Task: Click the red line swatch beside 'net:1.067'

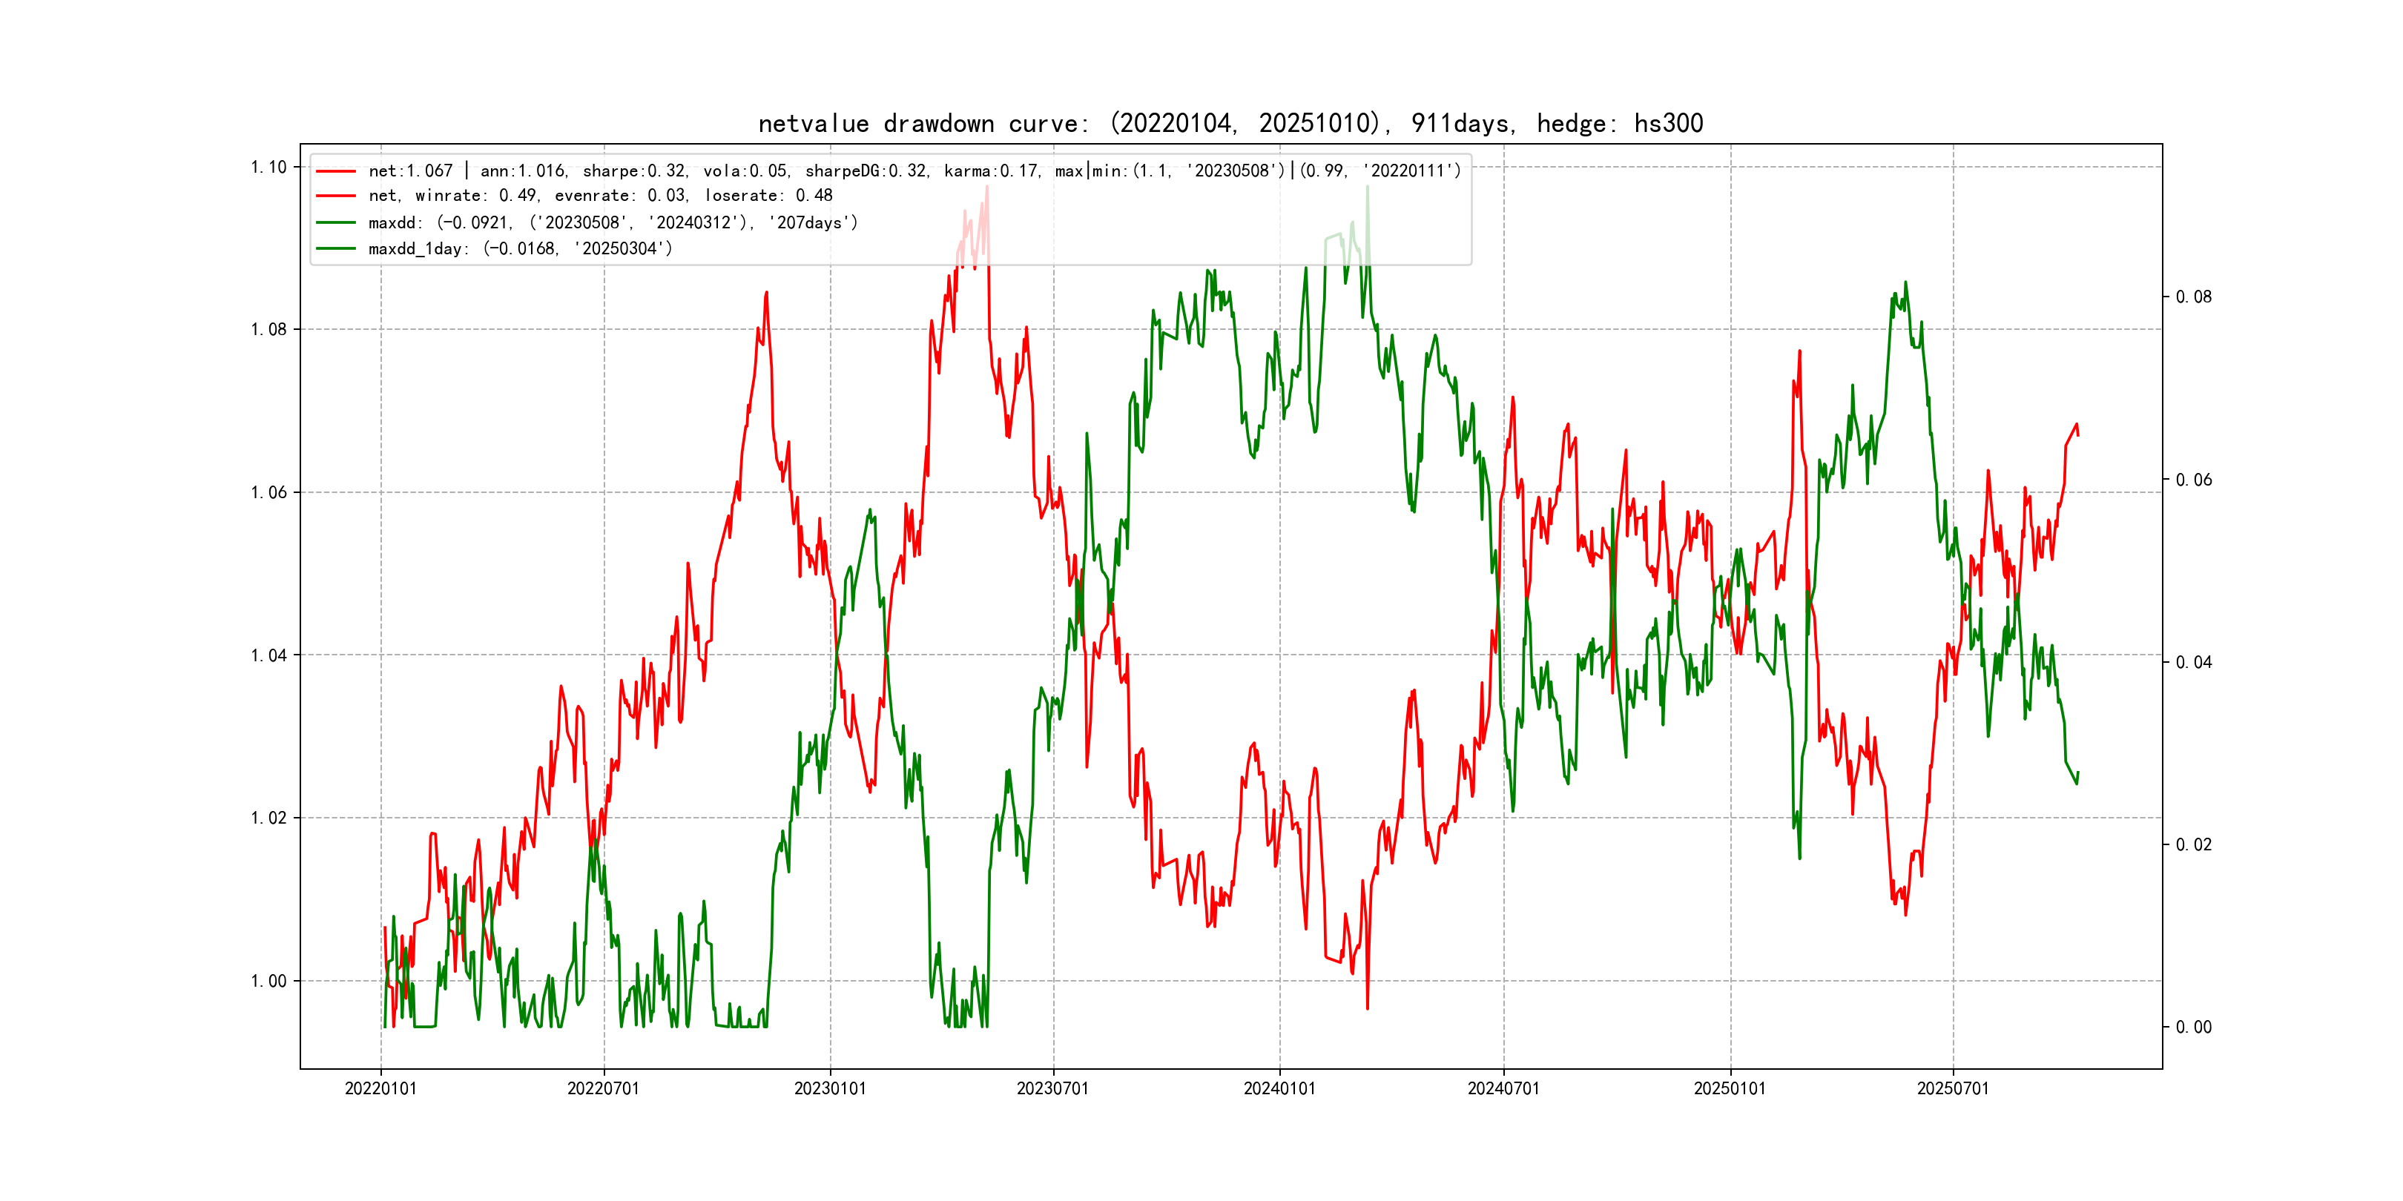Action: pyautogui.click(x=336, y=171)
